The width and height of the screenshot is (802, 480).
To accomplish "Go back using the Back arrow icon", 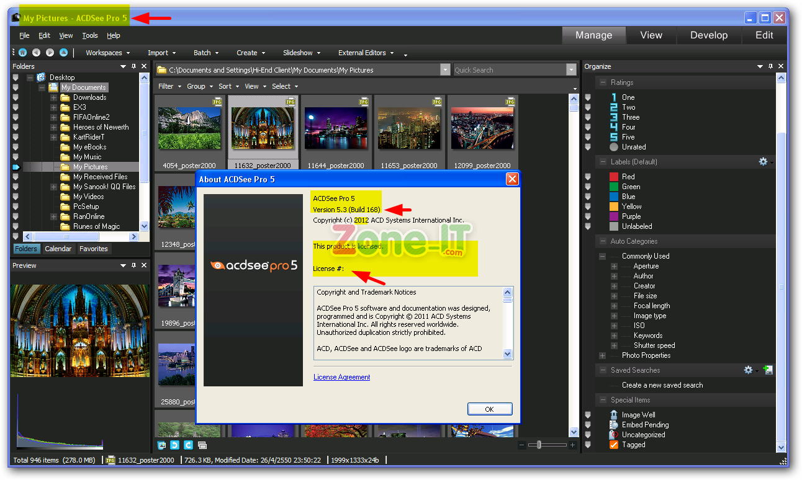I will point(36,53).
